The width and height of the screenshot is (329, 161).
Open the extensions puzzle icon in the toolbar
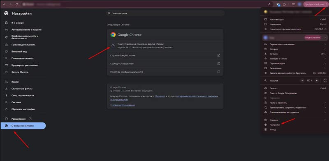click(285, 5)
